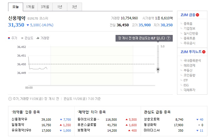Toggle the 거래량 bar icon legend
The height and width of the screenshot is (138, 210).
click(38, 38)
